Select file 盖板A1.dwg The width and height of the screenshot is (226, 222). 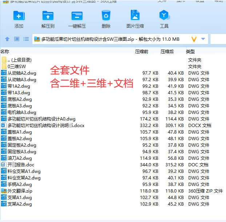click(20, 132)
